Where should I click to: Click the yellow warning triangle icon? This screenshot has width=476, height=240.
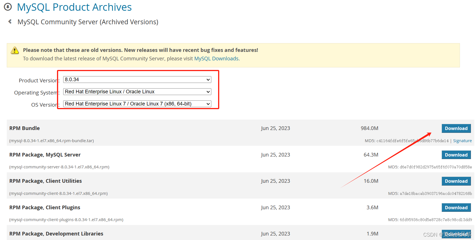click(15, 50)
